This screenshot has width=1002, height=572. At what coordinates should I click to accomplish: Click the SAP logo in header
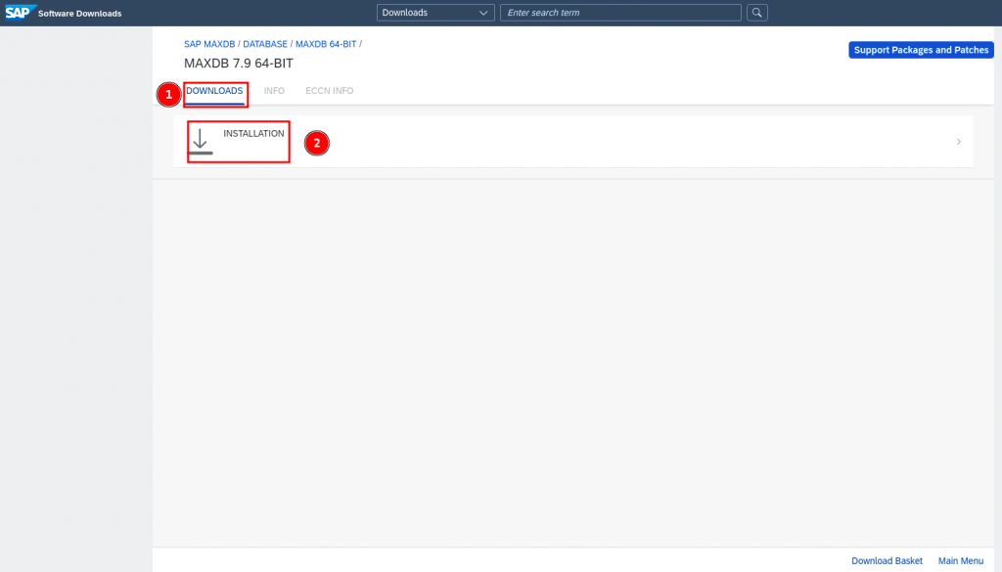click(x=18, y=13)
